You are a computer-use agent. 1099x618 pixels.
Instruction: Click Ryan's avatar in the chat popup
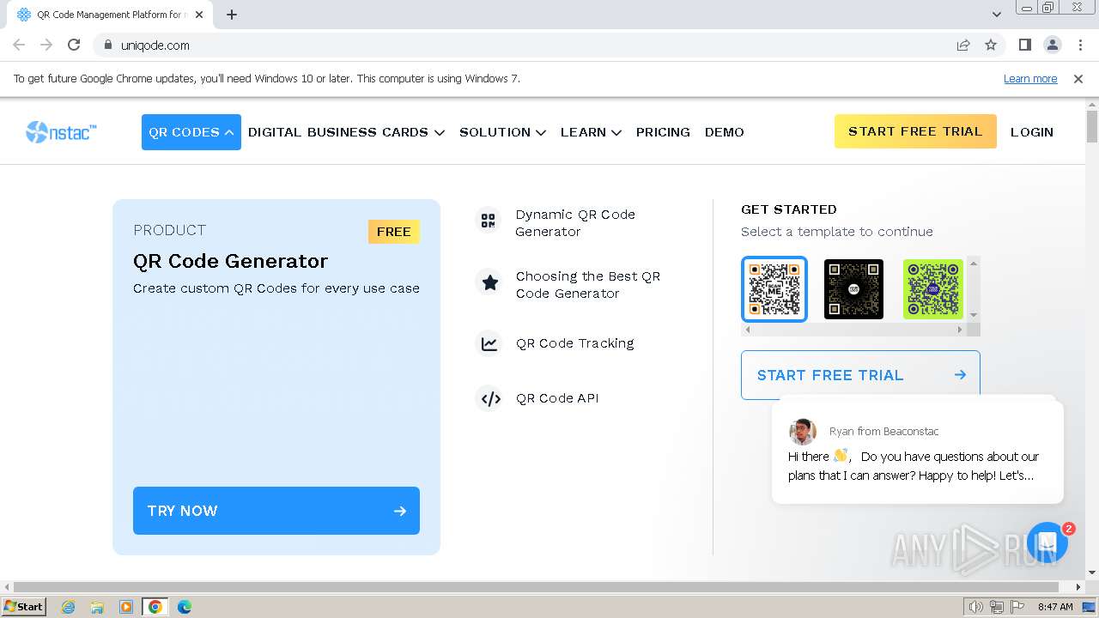tap(803, 431)
